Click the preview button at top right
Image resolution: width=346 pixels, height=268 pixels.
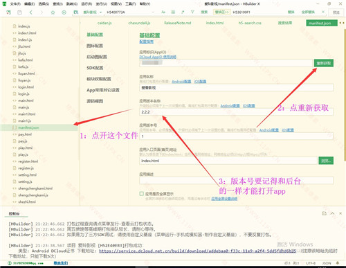(336, 12)
